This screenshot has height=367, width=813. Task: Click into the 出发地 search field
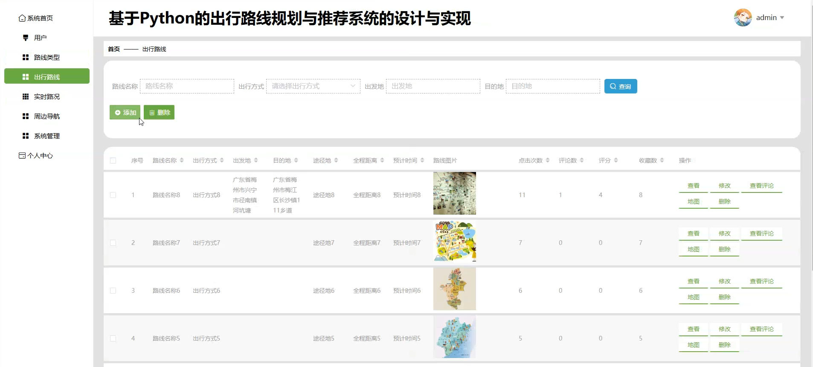[x=433, y=86]
